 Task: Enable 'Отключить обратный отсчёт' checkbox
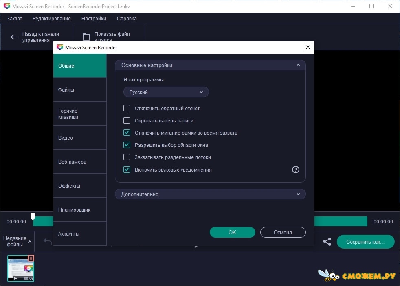pos(127,108)
